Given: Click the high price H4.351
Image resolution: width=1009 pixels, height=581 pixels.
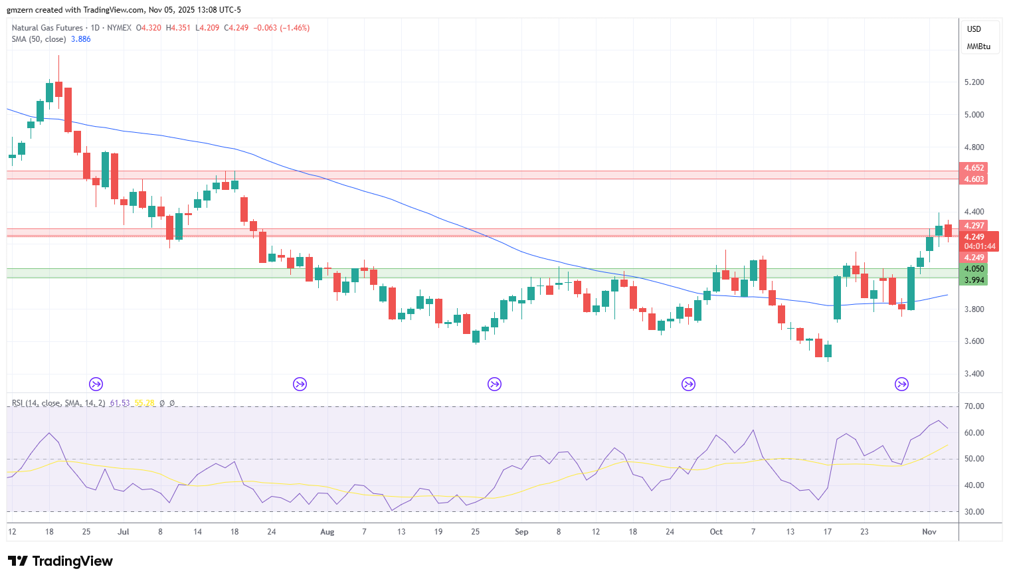Looking at the screenshot, I should (x=178, y=28).
